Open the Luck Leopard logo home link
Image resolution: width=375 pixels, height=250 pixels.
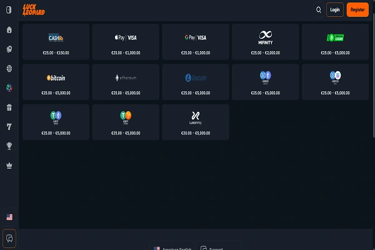click(34, 10)
